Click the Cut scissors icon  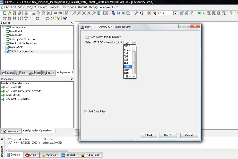point(34,13)
